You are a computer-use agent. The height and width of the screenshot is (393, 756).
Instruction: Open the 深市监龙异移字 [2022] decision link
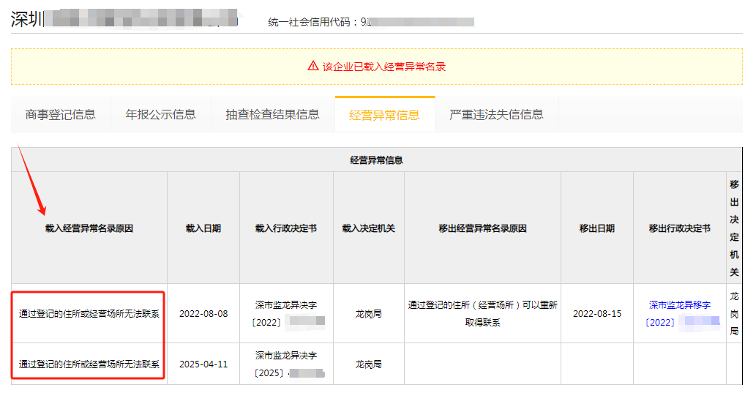tap(679, 313)
